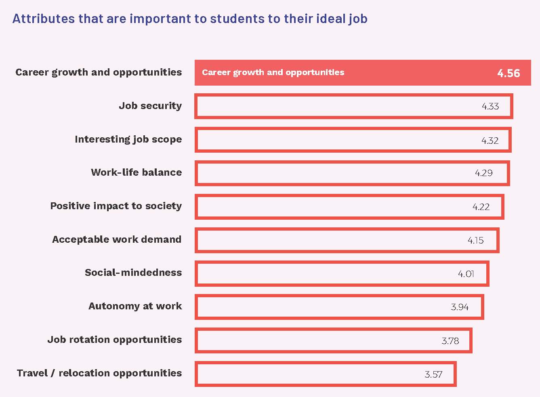Viewport: 540px width, 397px height.
Task: Select the bar showing 4.22
Action: click(x=349, y=207)
